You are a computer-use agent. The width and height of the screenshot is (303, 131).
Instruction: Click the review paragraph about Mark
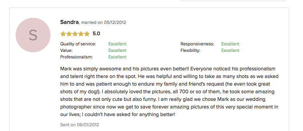(x=169, y=92)
